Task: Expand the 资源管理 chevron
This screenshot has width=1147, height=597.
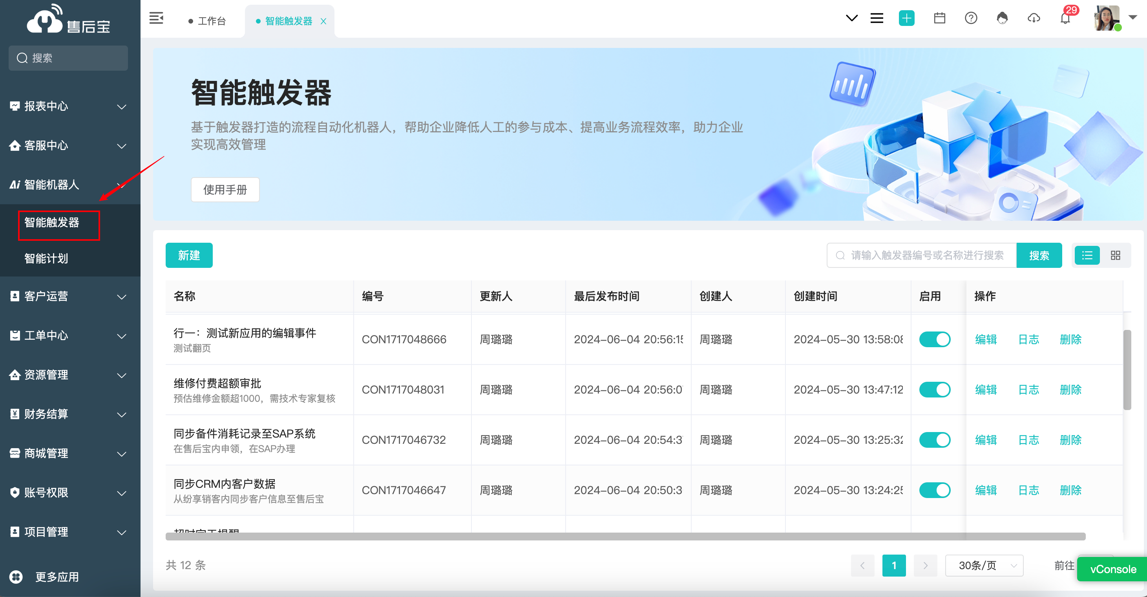Action: pos(122,375)
